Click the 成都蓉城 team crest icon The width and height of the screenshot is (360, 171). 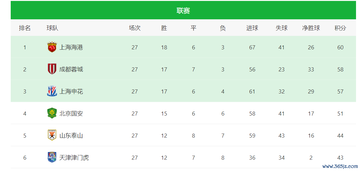(52, 69)
